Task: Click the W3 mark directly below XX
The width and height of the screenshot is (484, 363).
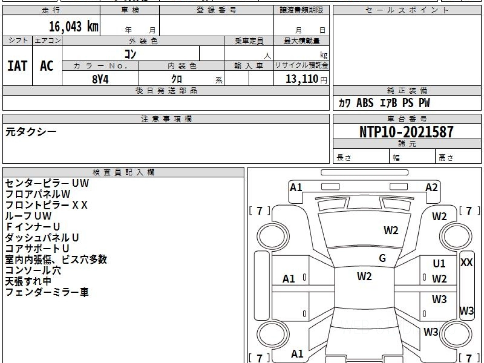Action: pyautogui.click(x=467, y=311)
